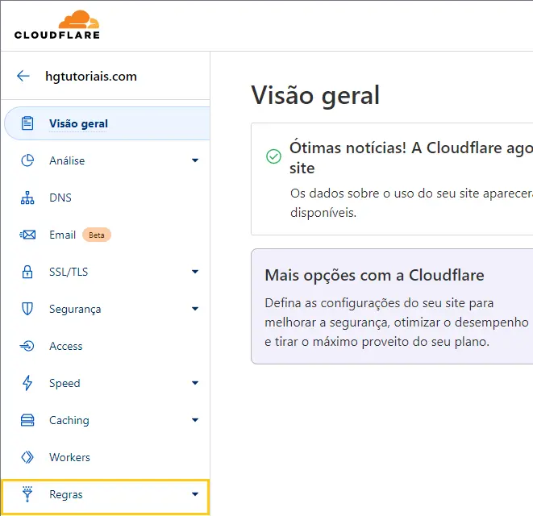The width and height of the screenshot is (533, 516).
Task: Click the Email envelope icon
Action: pos(27,235)
